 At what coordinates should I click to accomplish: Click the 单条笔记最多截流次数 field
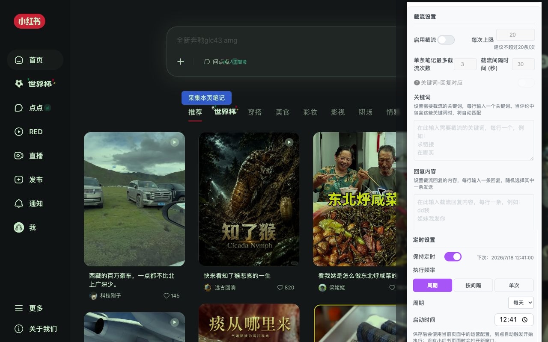coord(465,64)
